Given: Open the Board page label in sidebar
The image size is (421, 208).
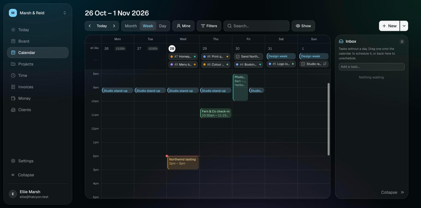Looking at the screenshot, I should pyautogui.click(x=24, y=41).
